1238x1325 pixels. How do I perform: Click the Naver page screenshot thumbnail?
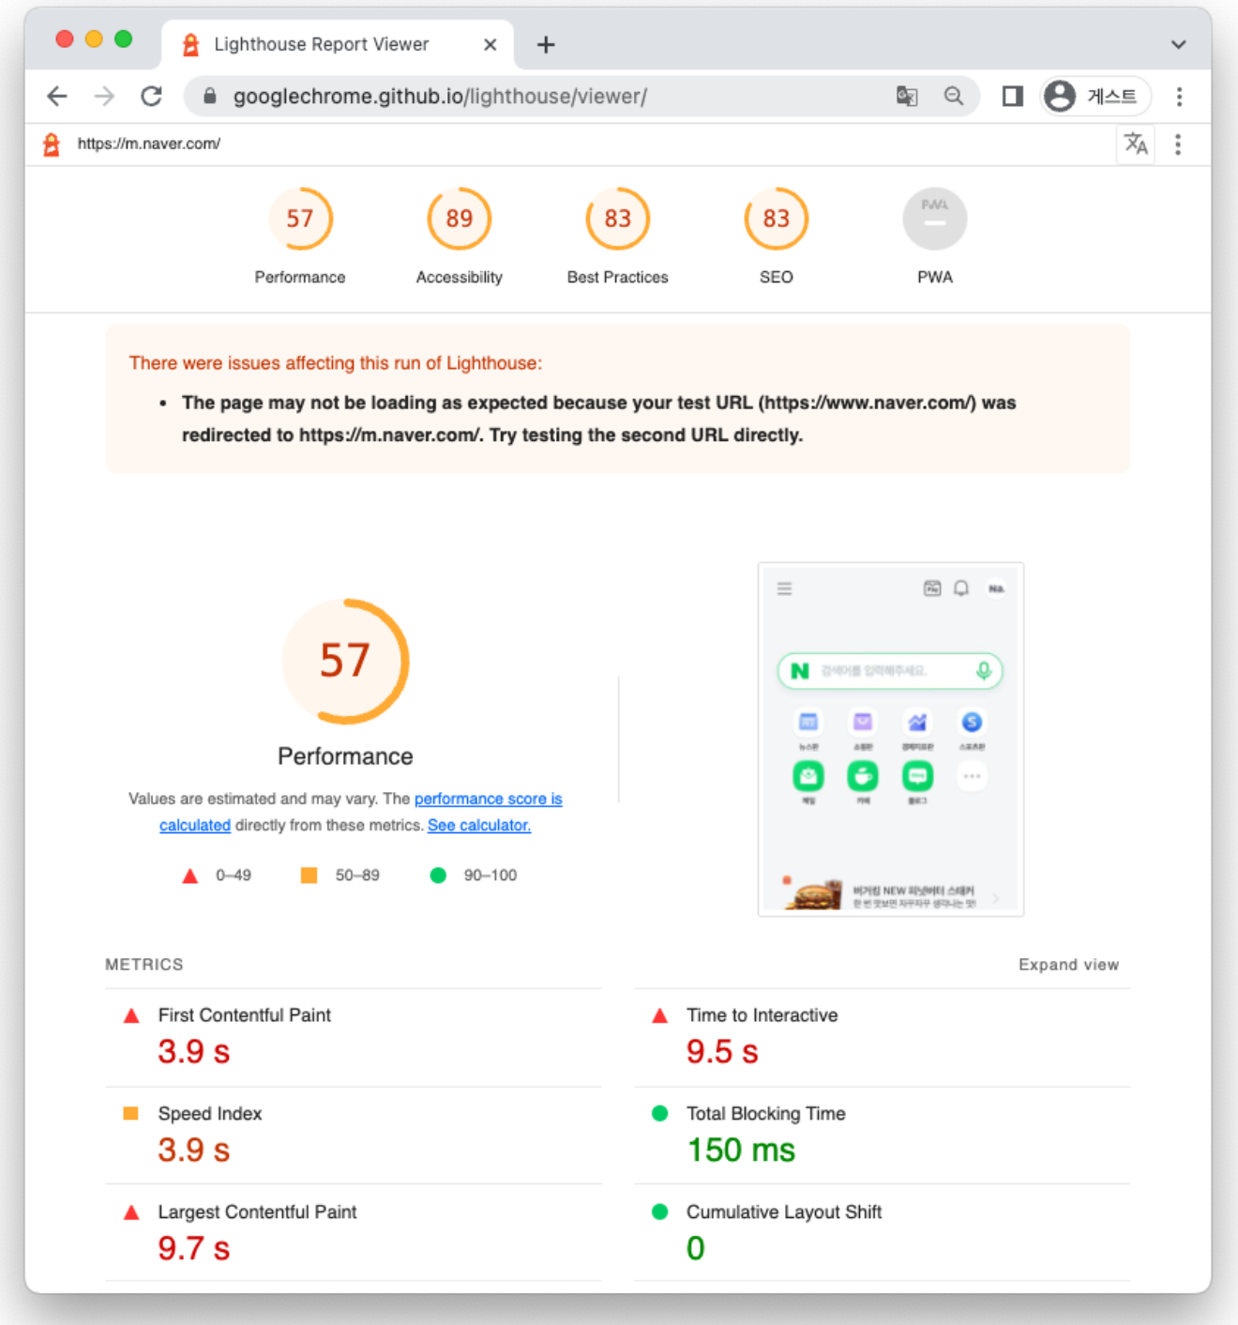891,739
